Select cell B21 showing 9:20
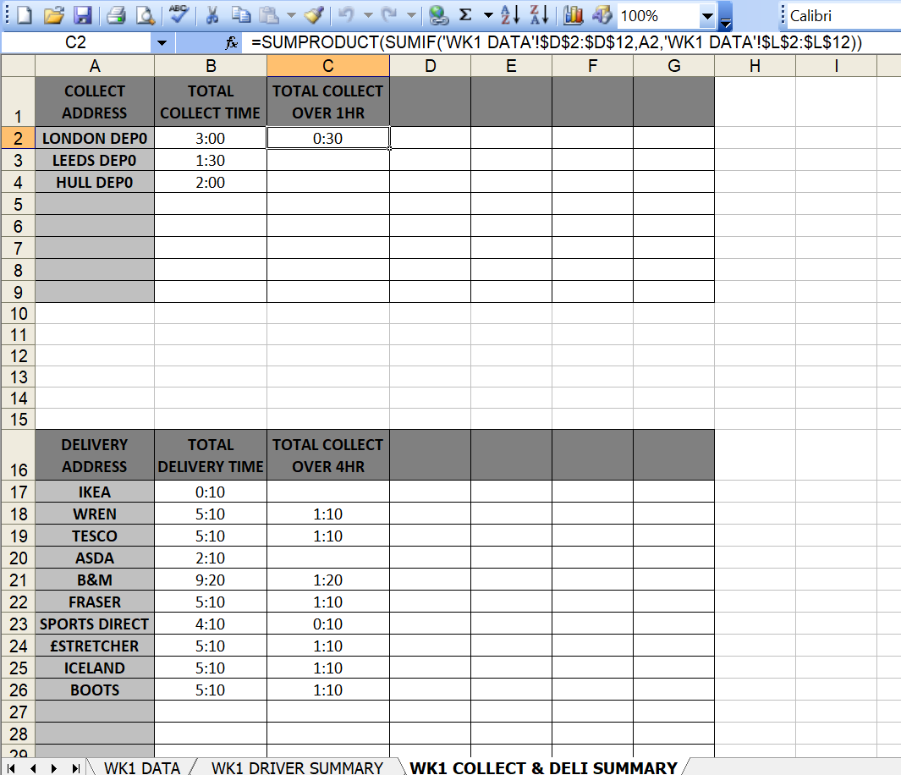 tap(211, 580)
